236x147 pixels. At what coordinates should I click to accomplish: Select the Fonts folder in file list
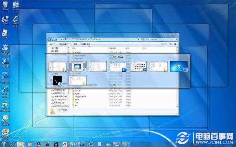[77, 94]
